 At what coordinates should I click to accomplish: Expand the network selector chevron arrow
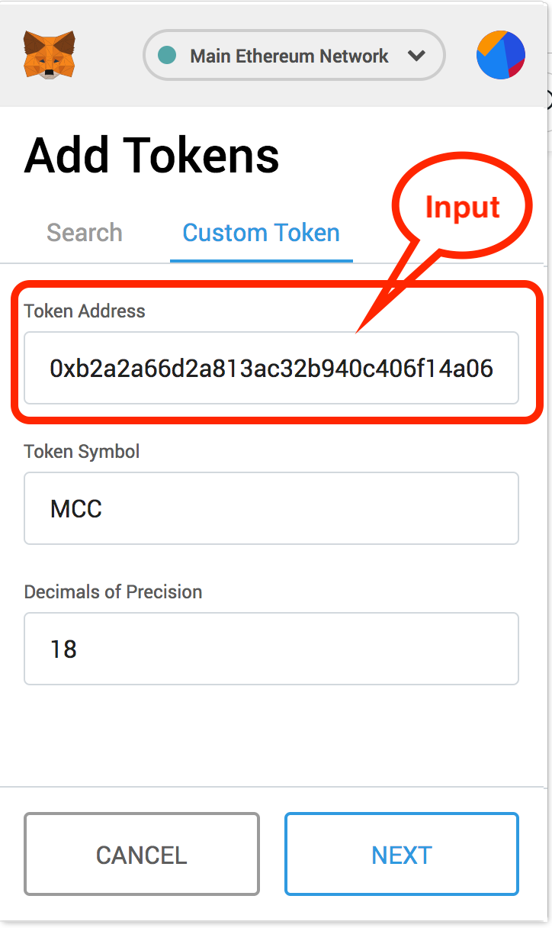[416, 56]
